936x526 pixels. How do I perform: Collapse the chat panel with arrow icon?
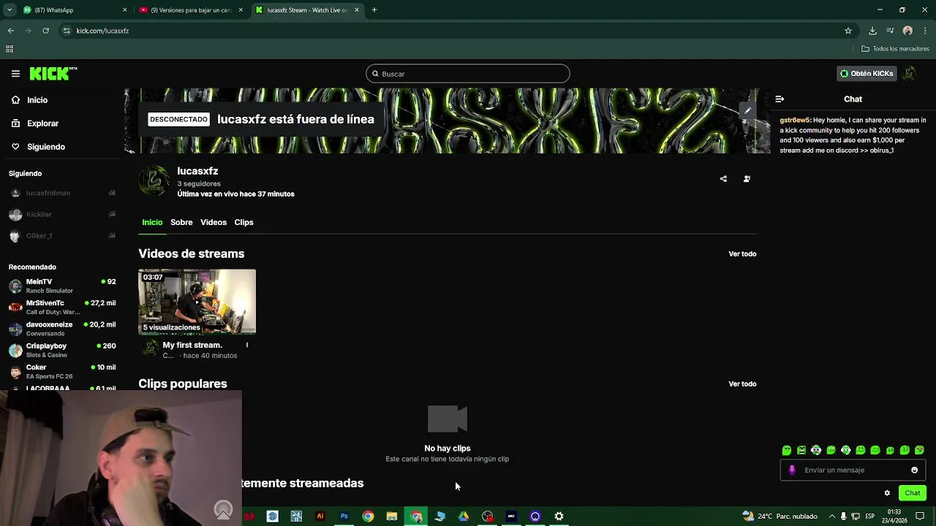click(x=780, y=99)
